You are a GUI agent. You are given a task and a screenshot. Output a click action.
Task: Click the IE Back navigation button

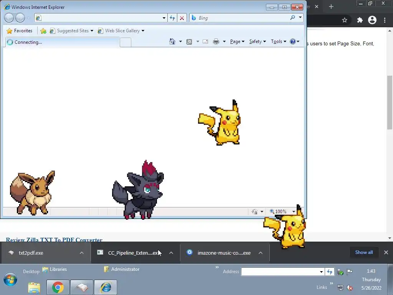[x=9, y=18]
